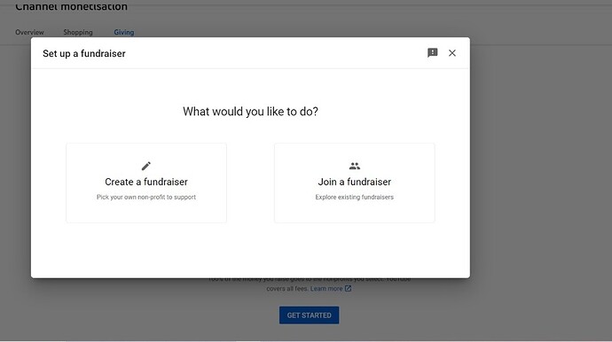
Task: Switch to the Shopping tab
Action: pyautogui.click(x=78, y=33)
